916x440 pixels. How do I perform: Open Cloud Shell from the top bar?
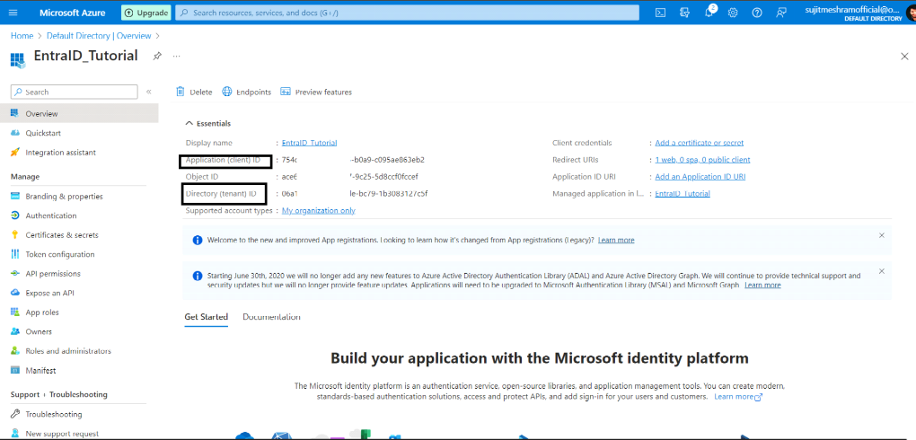pos(660,13)
